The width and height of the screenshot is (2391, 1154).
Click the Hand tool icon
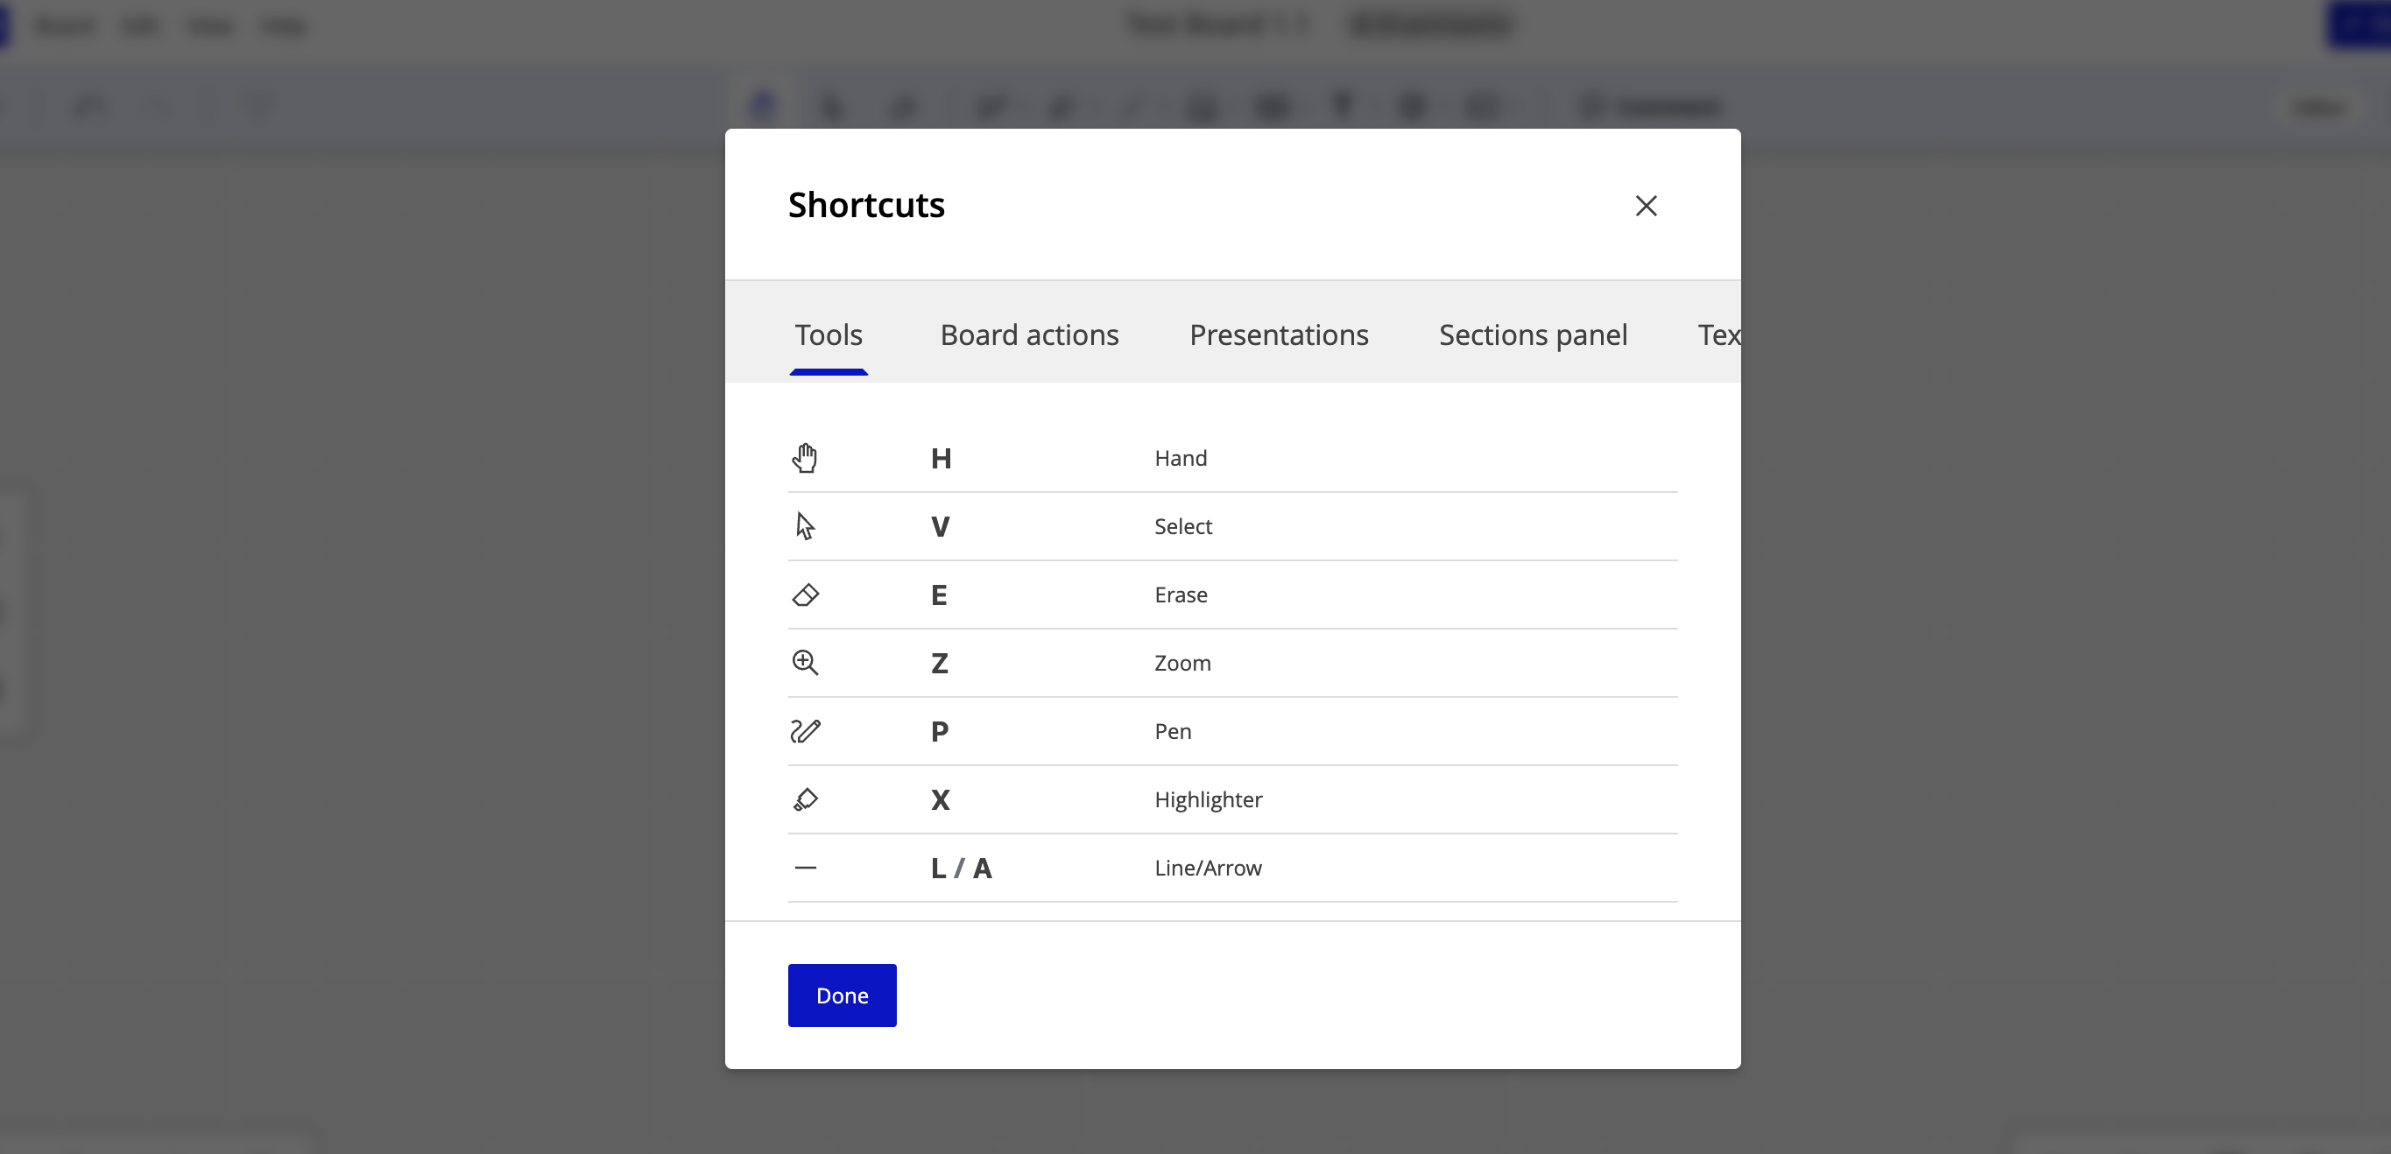click(x=805, y=458)
